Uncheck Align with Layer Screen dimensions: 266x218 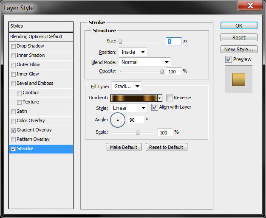(155, 107)
